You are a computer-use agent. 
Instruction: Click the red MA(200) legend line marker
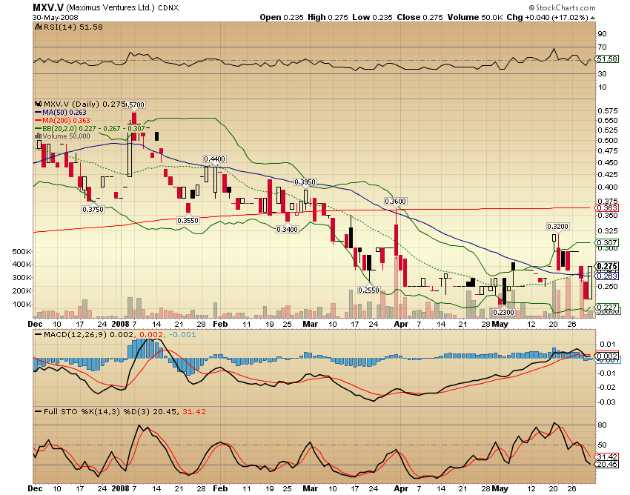(39, 120)
